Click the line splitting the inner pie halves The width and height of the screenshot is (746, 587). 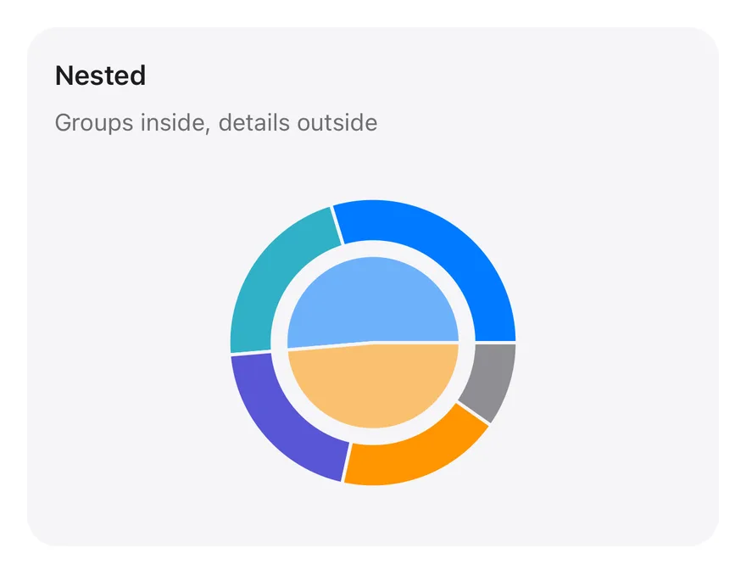(x=373, y=343)
